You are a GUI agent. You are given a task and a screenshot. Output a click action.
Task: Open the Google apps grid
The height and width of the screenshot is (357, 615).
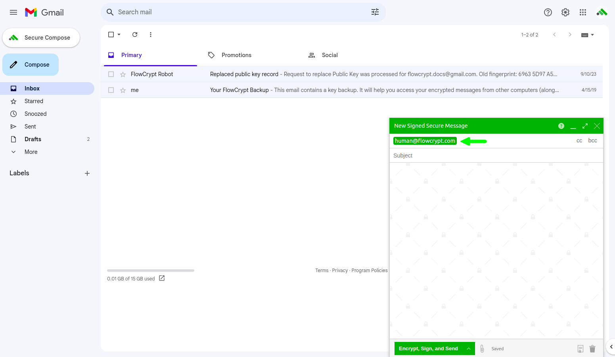point(583,12)
